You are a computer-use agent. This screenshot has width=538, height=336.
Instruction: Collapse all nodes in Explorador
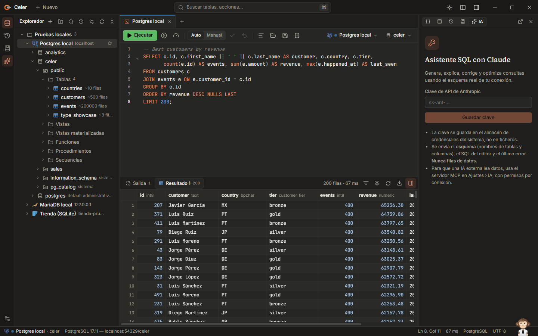(112, 22)
